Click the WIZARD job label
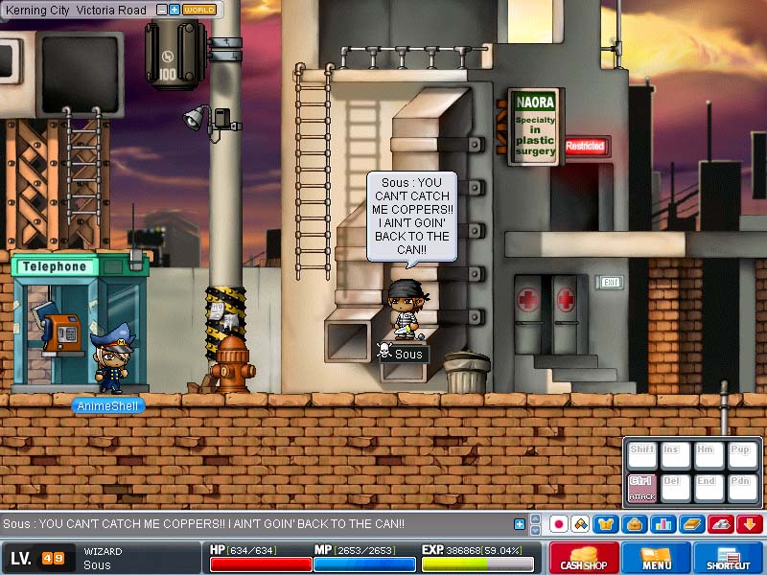Viewport: 767px width, 575px height. coord(103,551)
